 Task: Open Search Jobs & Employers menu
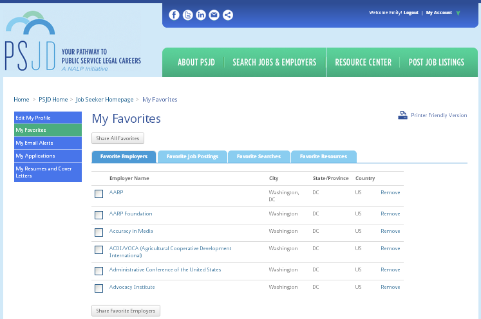(x=274, y=62)
